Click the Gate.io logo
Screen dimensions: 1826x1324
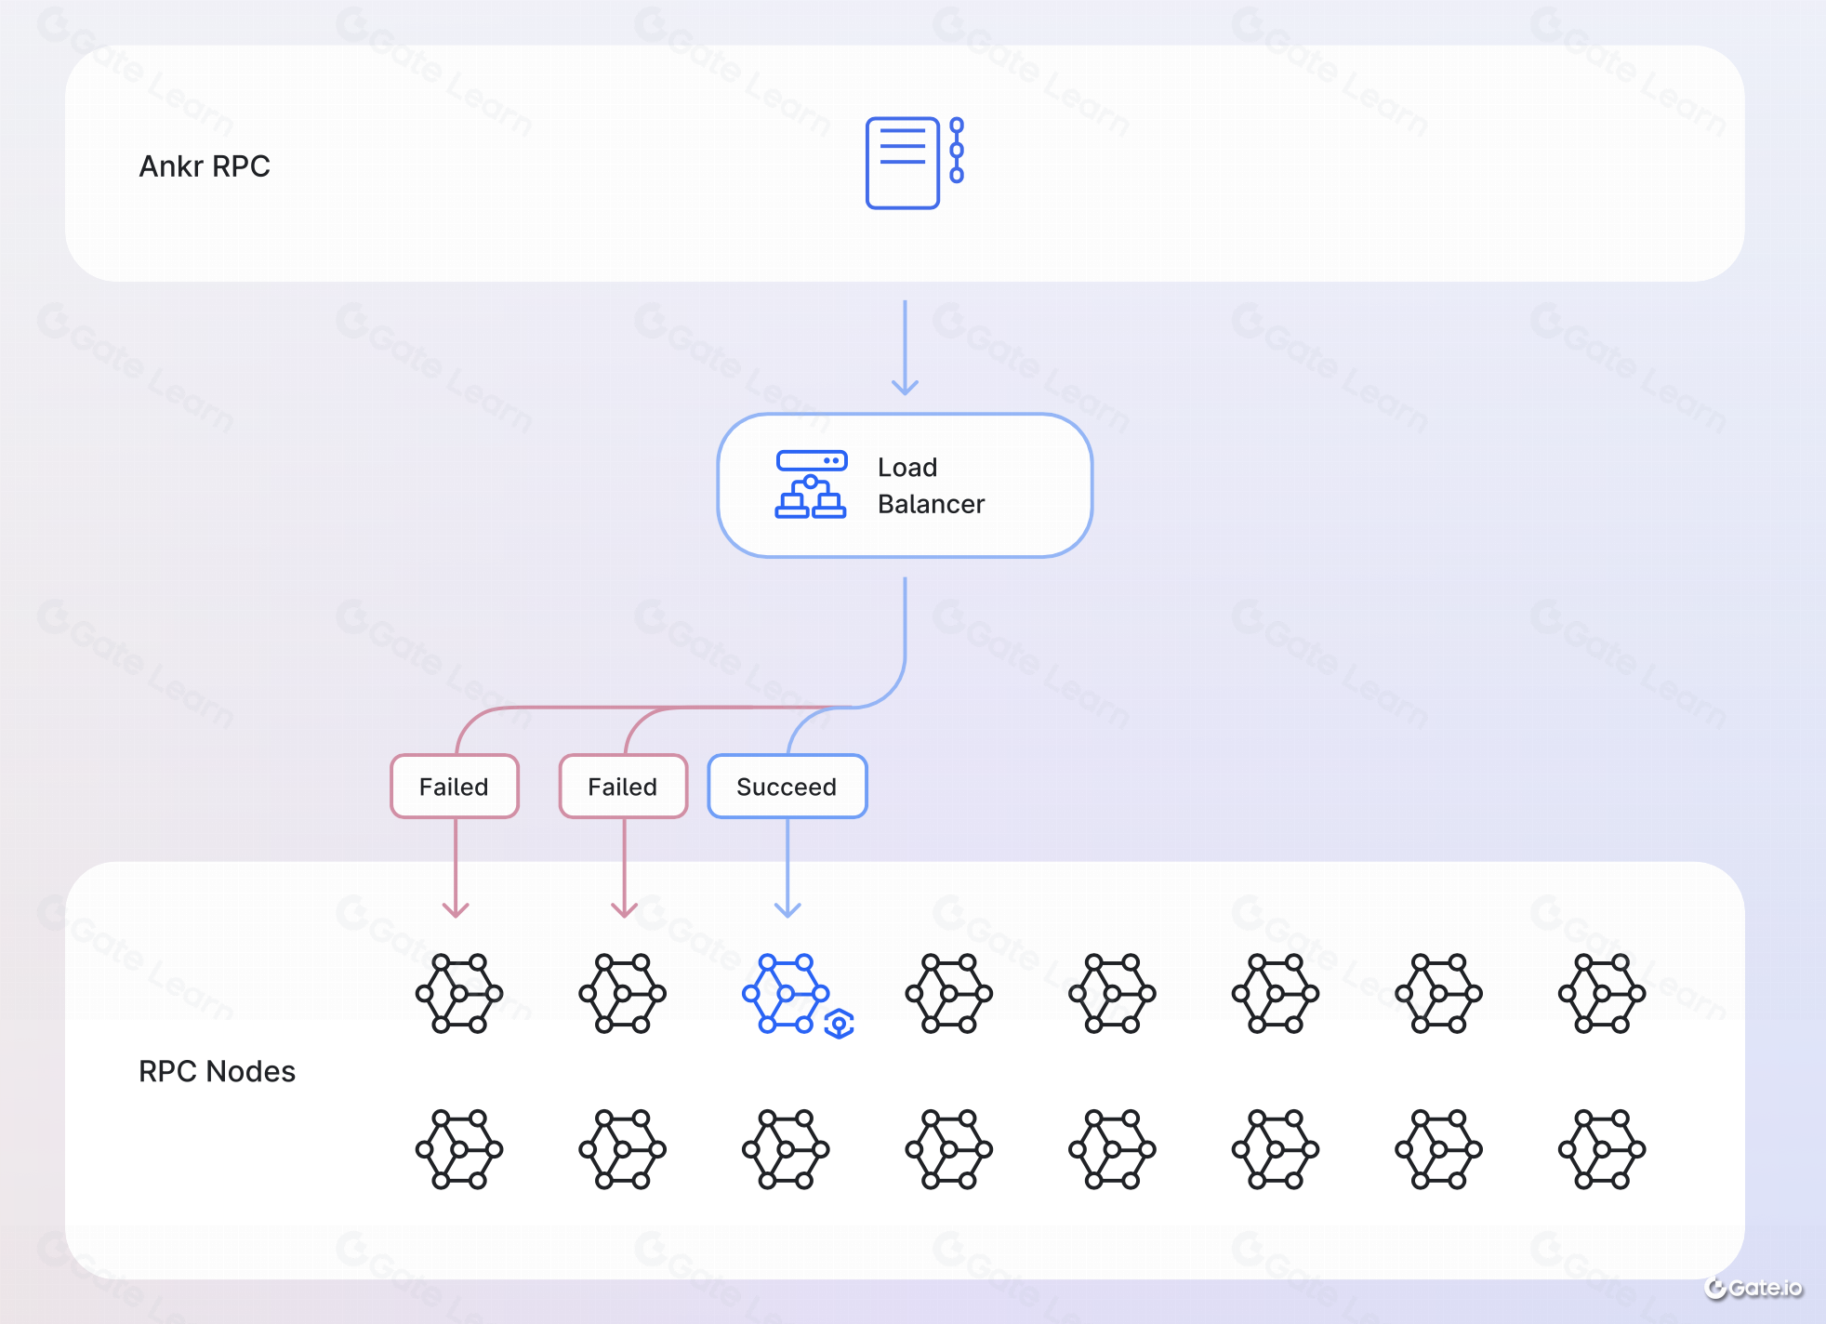coord(1753,1288)
